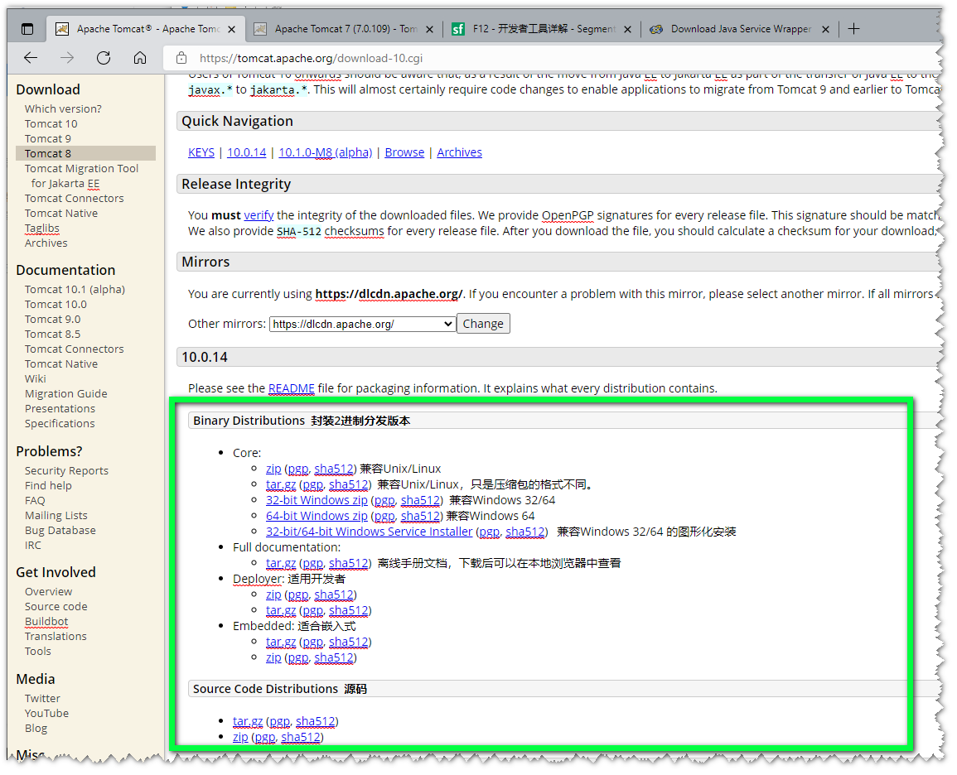Download the 32-bit/64-bit Windows Service Installer
Image resolution: width=957 pixels, height=775 pixels.
pos(370,532)
